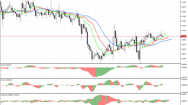Click the red current price label 1.30978
The height and width of the screenshot is (105, 188).
(x=183, y=36)
